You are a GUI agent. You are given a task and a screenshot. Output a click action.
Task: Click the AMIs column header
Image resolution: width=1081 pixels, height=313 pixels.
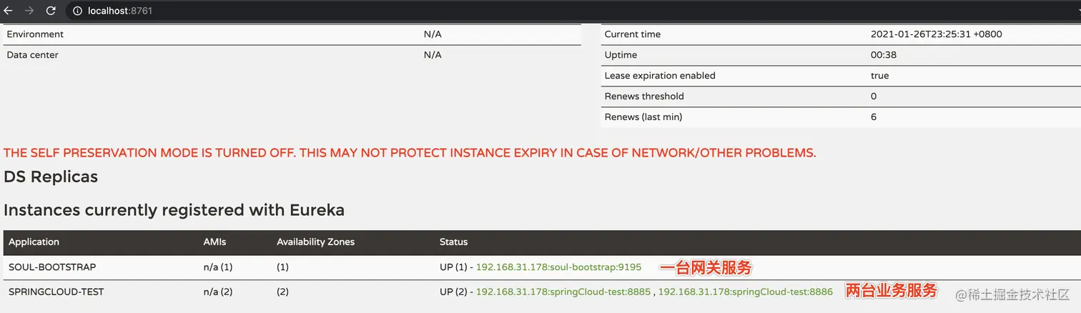[x=214, y=242]
